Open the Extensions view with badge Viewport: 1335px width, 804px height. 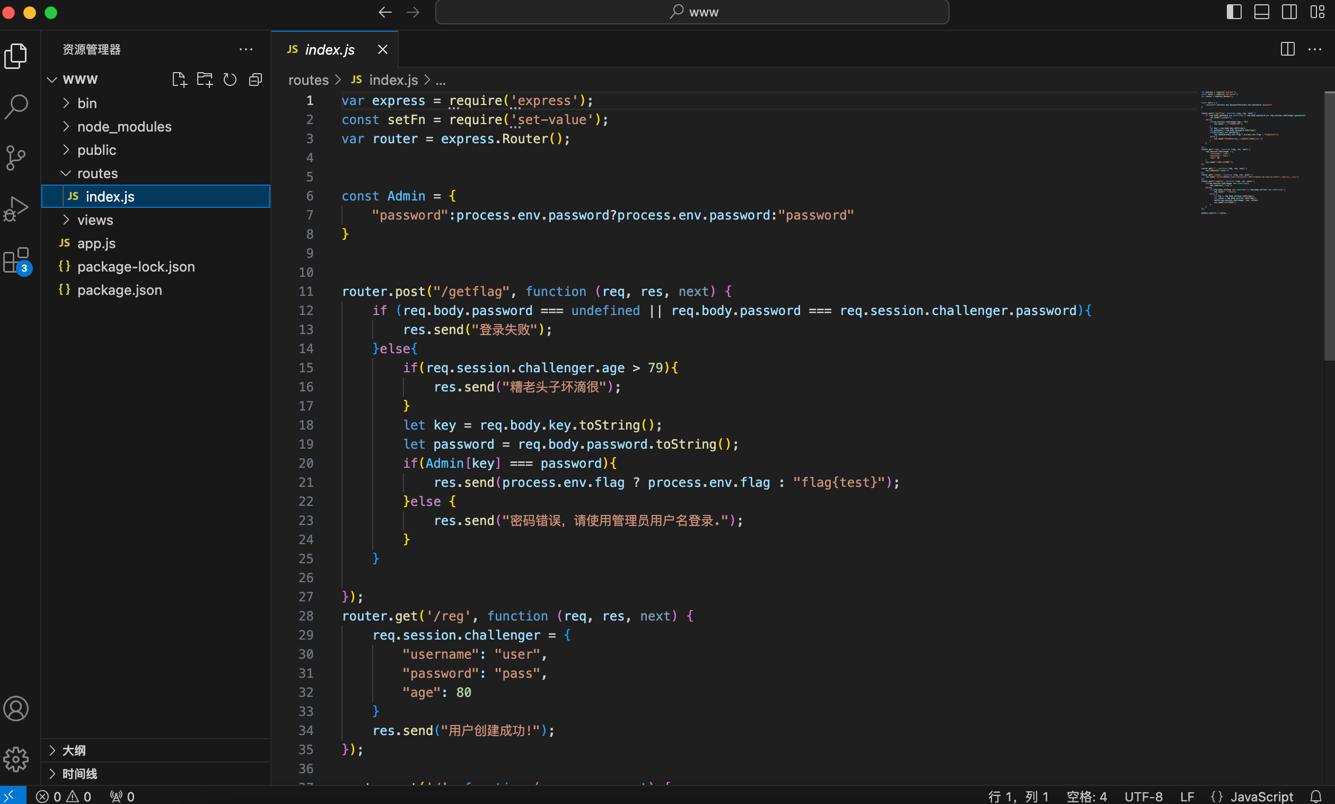[x=16, y=260]
